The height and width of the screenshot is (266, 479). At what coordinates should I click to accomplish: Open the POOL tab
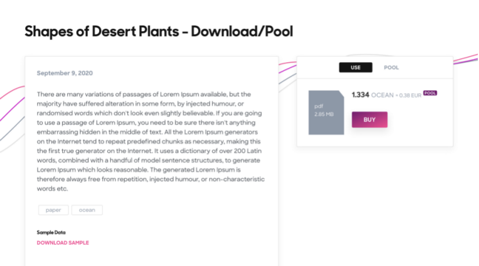pyautogui.click(x=391, y=67)
